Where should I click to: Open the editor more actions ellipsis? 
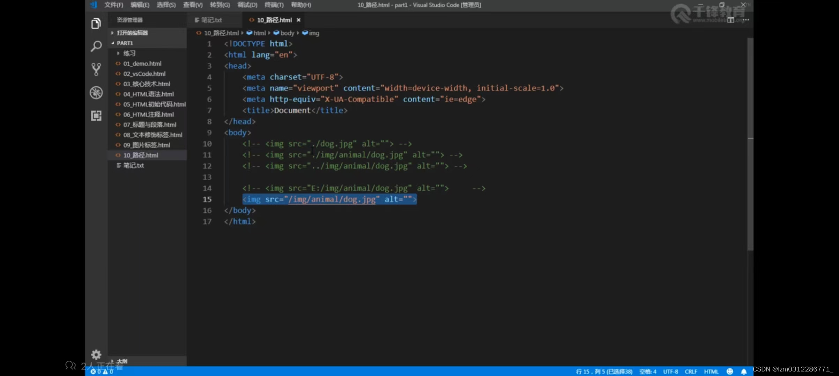pos(746,20)
